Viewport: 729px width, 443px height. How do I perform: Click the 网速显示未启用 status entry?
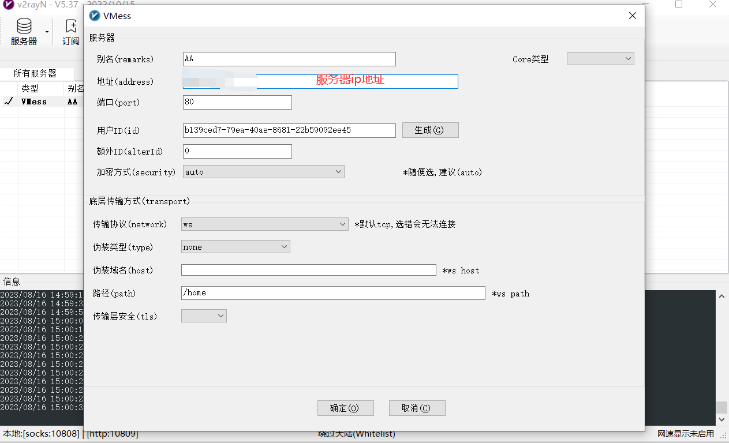tap(686, 434)
